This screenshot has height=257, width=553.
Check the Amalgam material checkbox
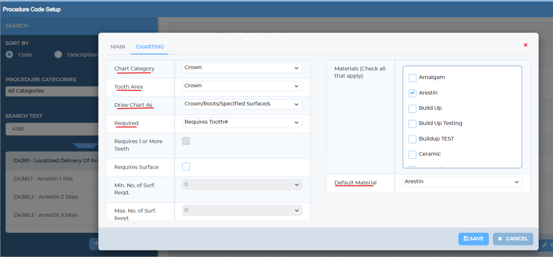pyautogui.click(x=412, y=78)
